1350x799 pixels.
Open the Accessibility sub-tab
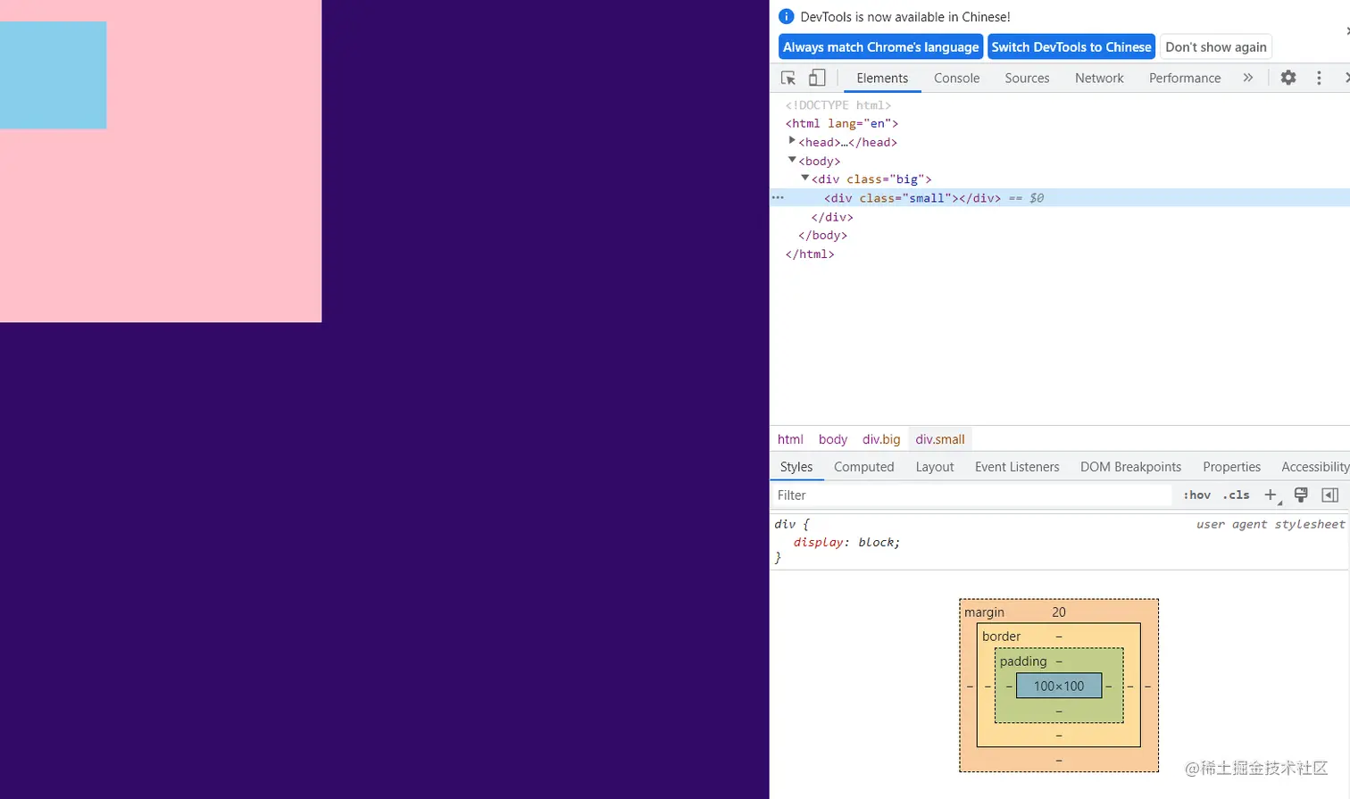point(1315,467)
